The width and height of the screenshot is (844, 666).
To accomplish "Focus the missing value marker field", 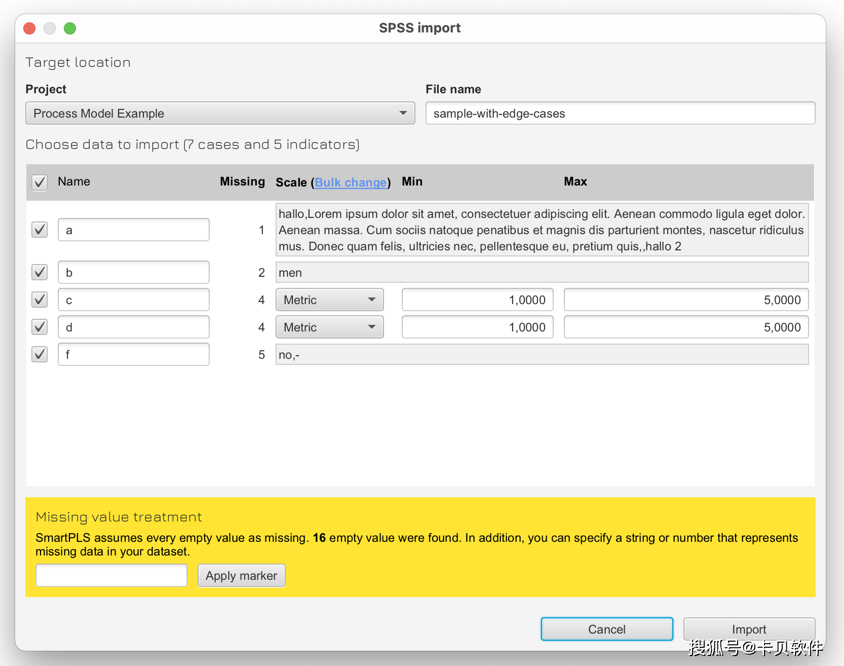I will [111, 576].
